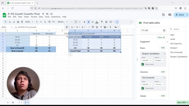Move document with folder icon
The width and height of the screenshot is (189, 106).
[47, 14]
